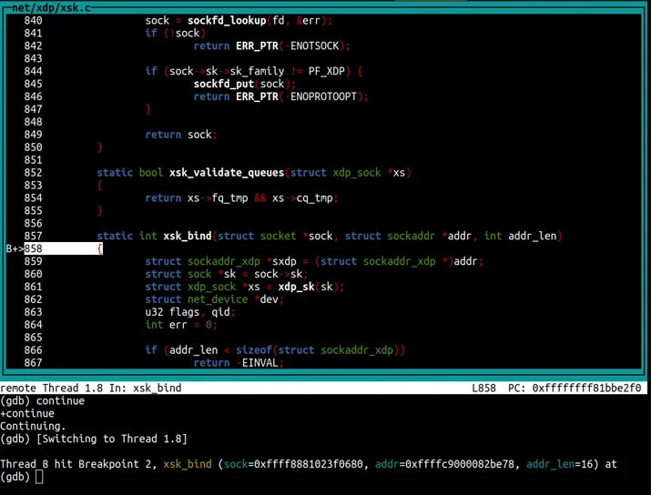Click In: xsk_bind in status bar
This screenshot has width=651, height=495.
click(x=146, y=389)
